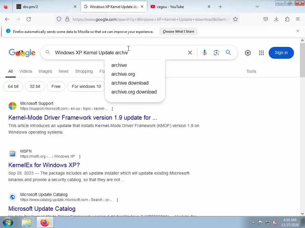Close the dro.pm/2 tab

pos(75,7)
